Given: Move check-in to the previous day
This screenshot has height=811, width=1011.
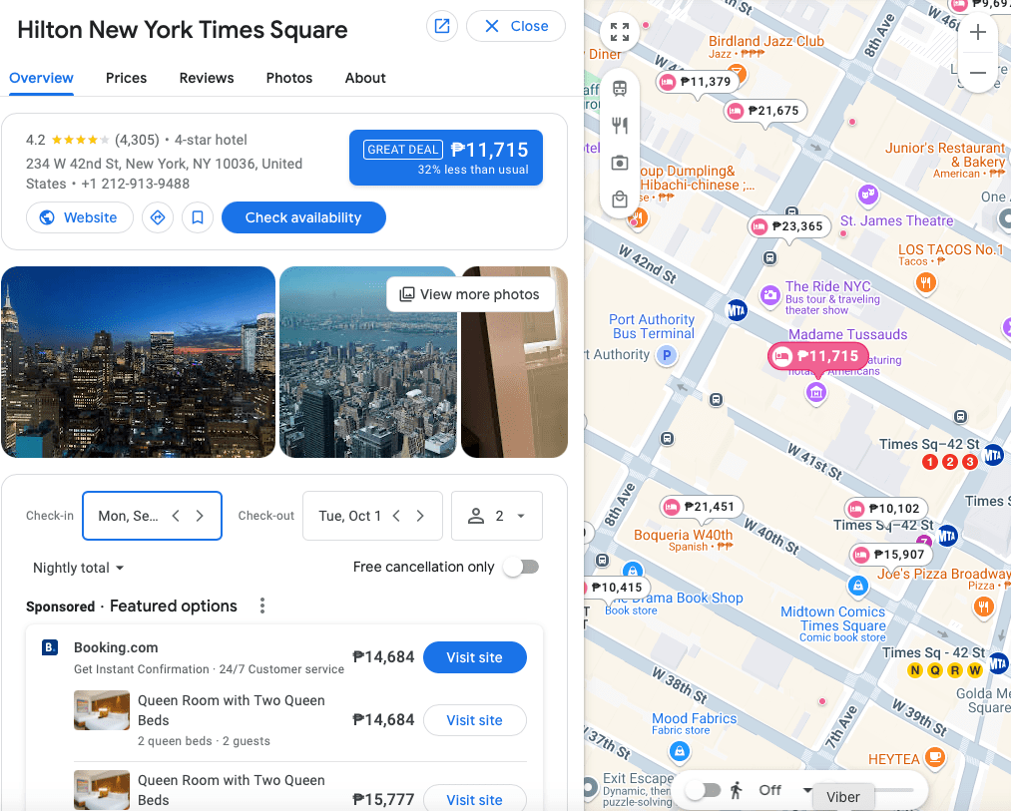Looking at the screenshot, I should (176, 516).
